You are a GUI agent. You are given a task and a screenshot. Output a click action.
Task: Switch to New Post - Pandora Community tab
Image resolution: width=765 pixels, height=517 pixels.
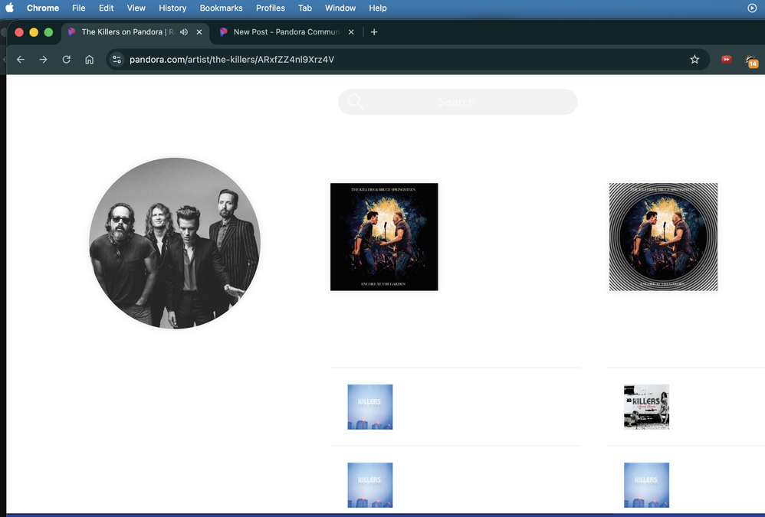coord(286,32)
